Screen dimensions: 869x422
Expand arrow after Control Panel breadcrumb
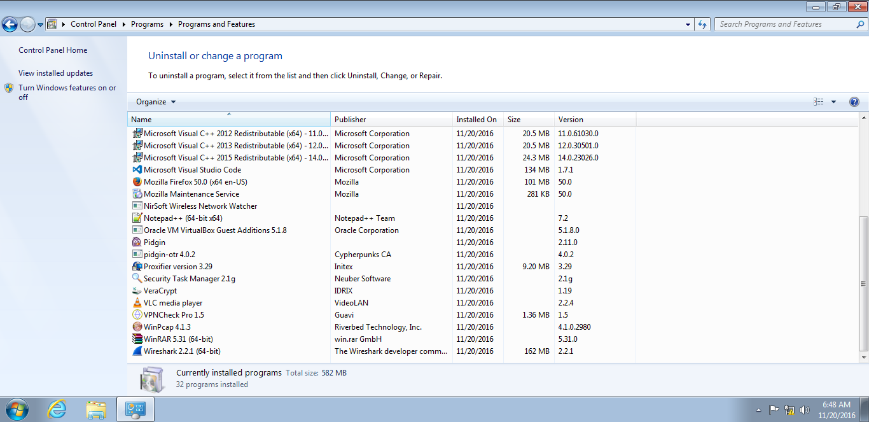point(123,24)
